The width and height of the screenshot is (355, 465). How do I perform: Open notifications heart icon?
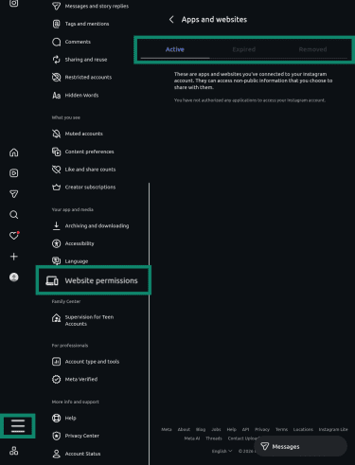(13, 236)
